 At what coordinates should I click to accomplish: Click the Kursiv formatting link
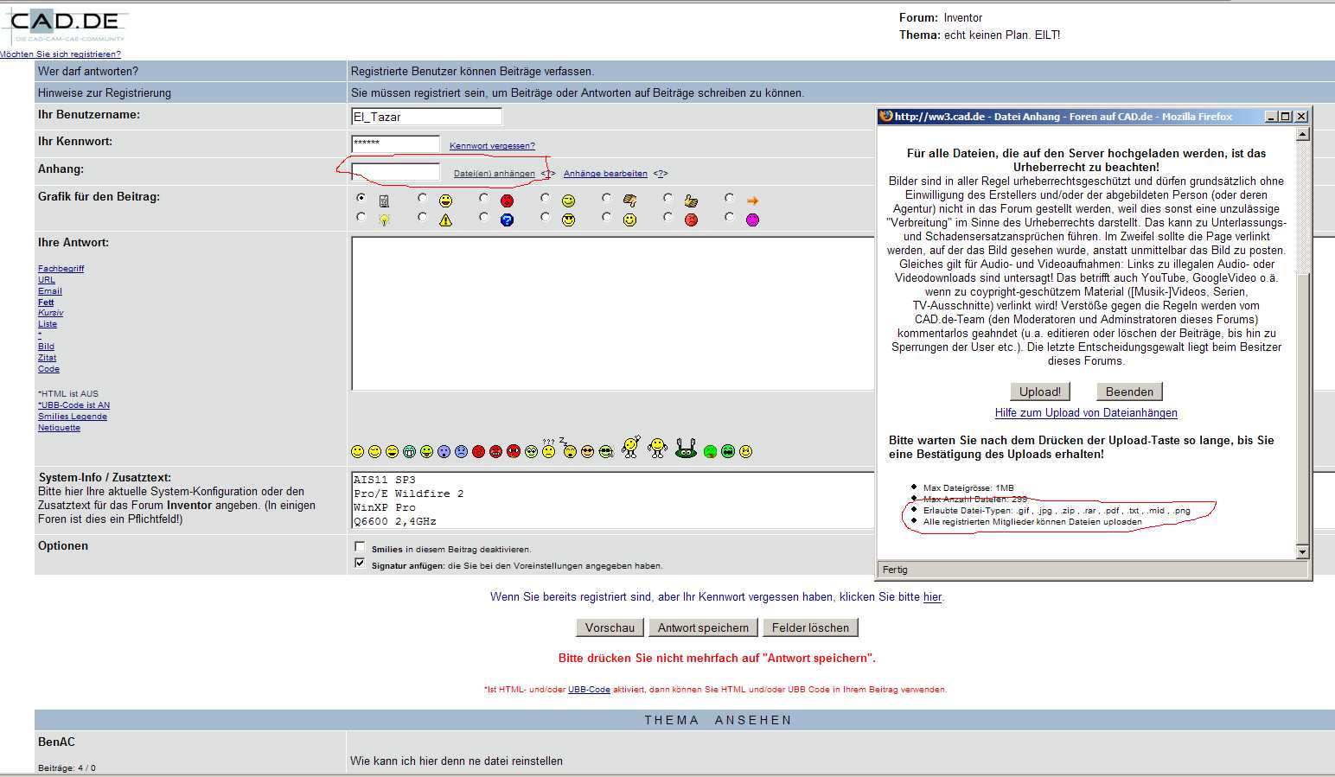tap(51, 313)
